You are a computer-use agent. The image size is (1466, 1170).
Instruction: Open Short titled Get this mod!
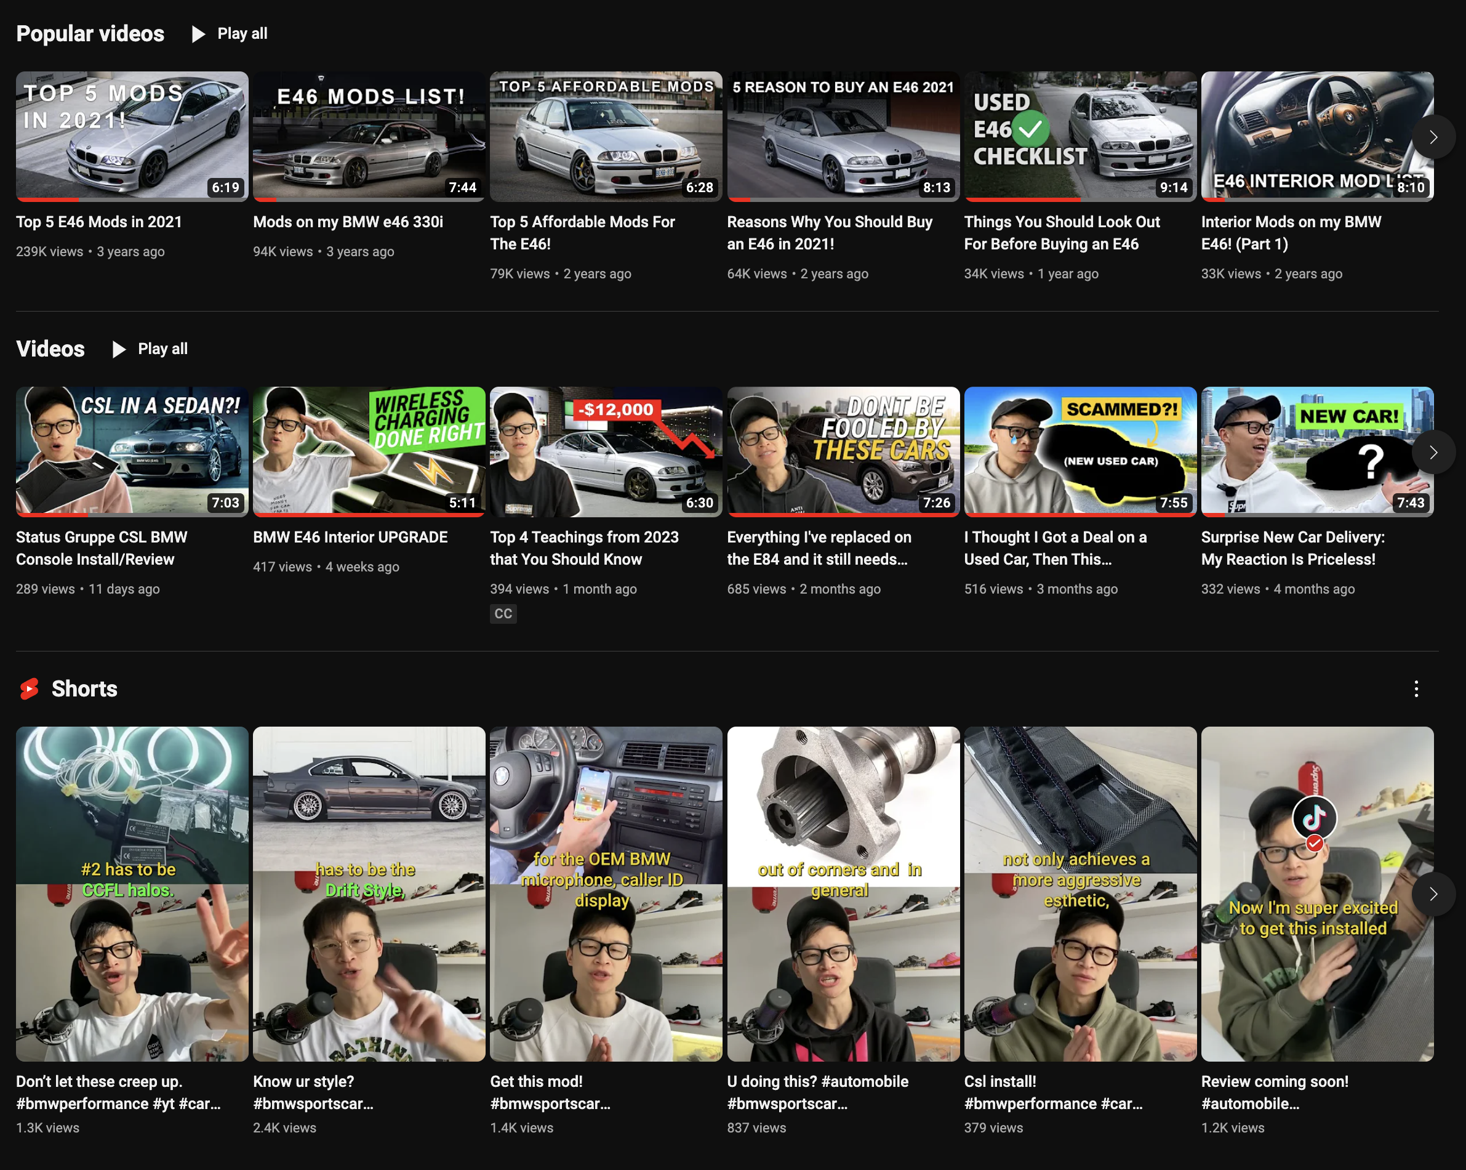[550, 1092]
